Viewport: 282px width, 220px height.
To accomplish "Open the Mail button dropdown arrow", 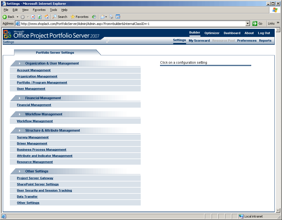I will tap(106, 17).
